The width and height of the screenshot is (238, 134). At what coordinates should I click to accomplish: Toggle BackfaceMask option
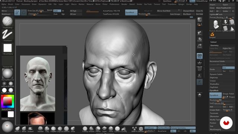(x=164, y=128)
